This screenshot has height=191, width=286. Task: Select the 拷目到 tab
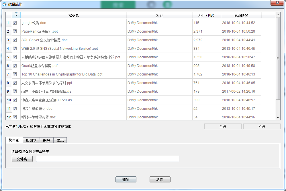pyautogui.click(x=14, y=140)
